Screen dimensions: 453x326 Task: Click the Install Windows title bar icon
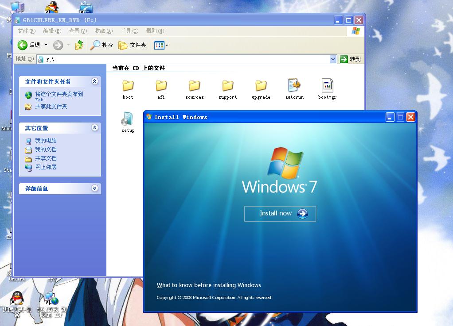coord(149,117)
